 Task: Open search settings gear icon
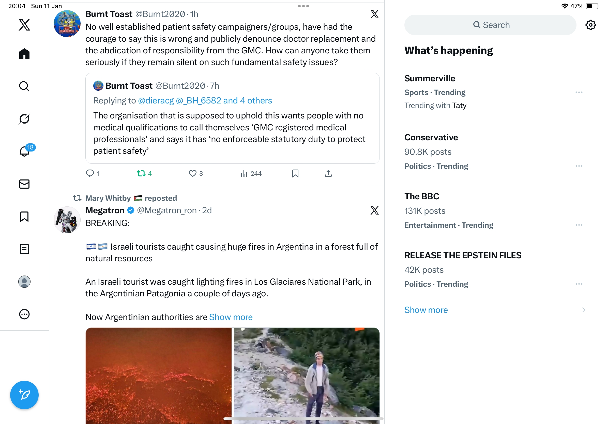click(x=590, y=25)
